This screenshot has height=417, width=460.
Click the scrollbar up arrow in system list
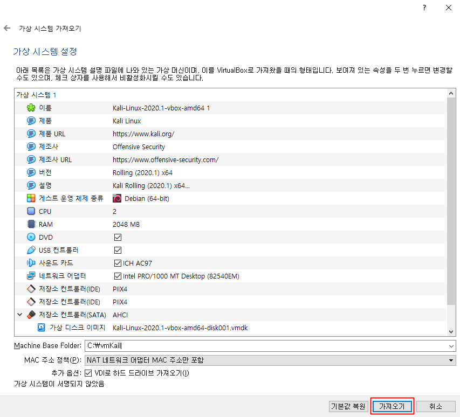(x=451, y=93)
